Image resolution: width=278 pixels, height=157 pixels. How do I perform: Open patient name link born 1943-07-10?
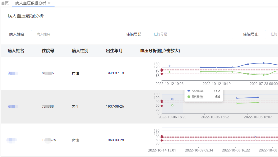tap(13, 73)
